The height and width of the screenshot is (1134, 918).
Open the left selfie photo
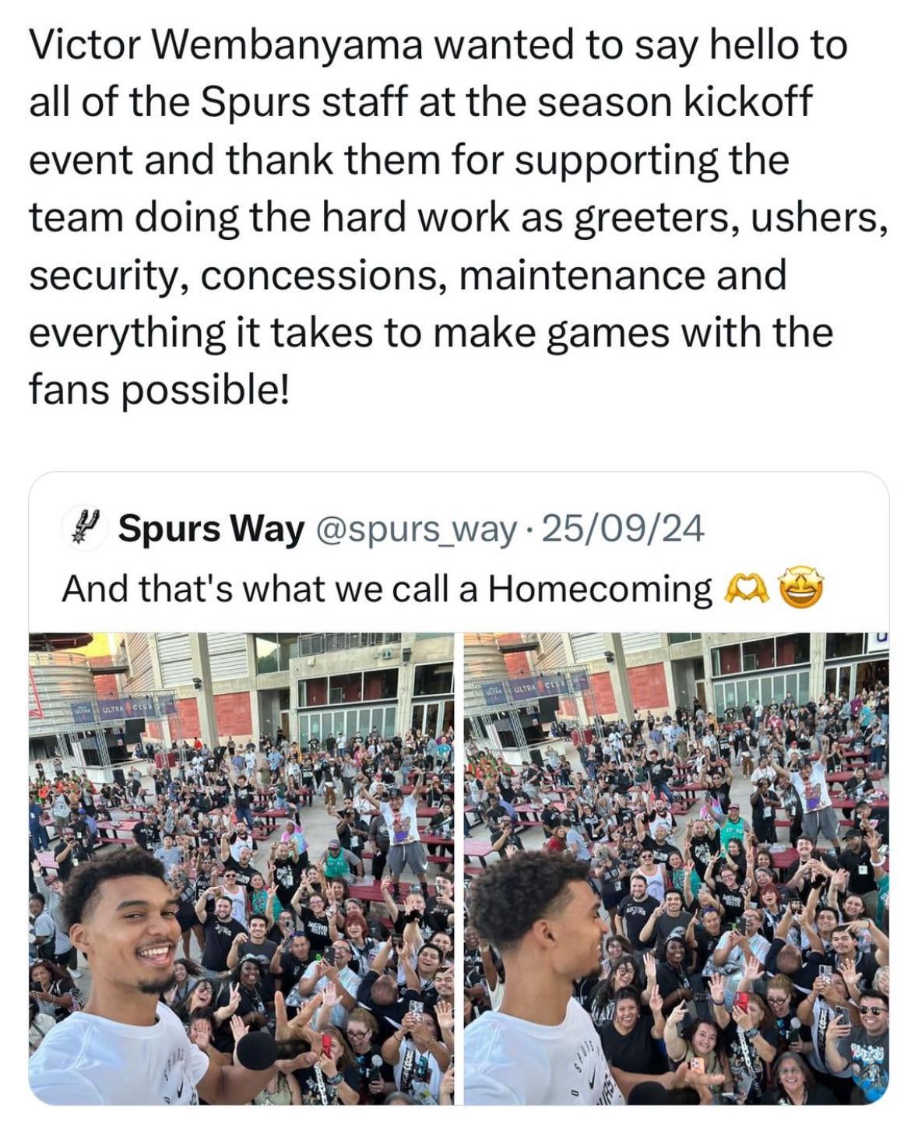point(241,868)
